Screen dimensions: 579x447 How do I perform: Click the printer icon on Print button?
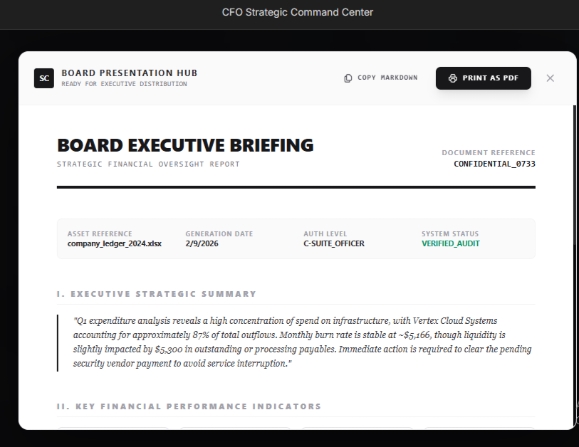pos(453,78)
